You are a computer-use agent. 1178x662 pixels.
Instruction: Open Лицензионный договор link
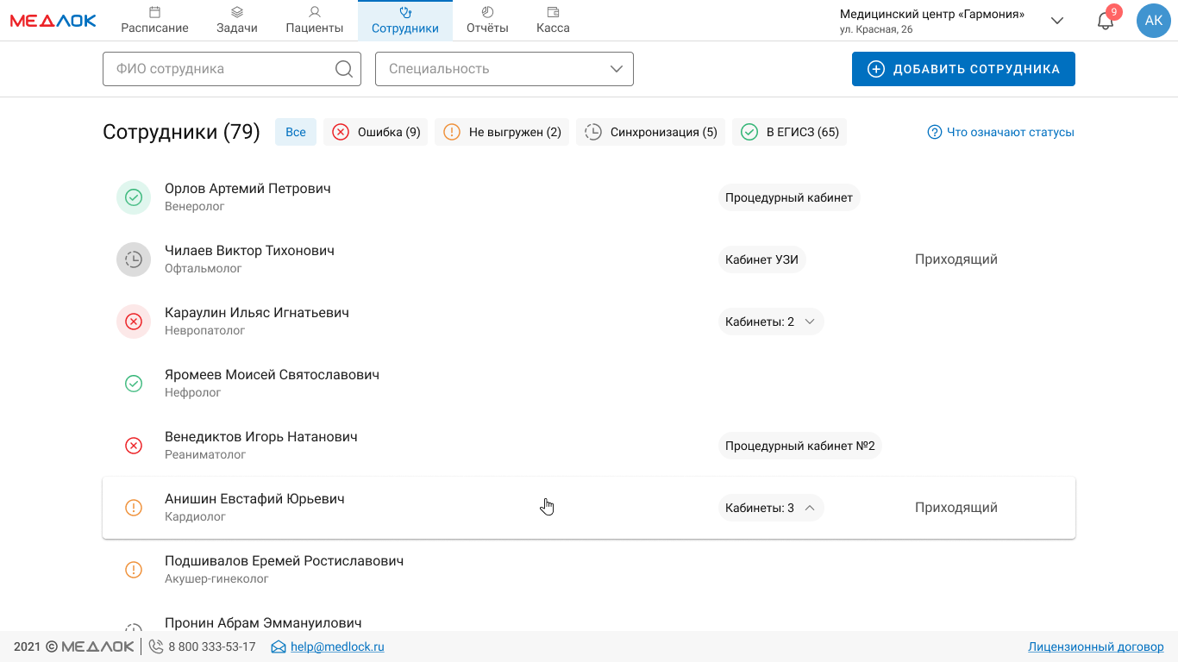tap(1096, 646)
